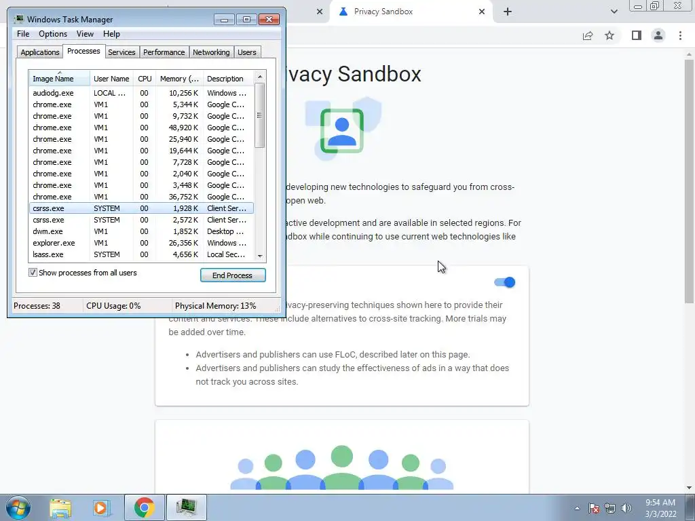This screenshot has width=695, height=521.
Task: Select highlighted csrss.exe 1,928 K row
Action: coord(141,208)
